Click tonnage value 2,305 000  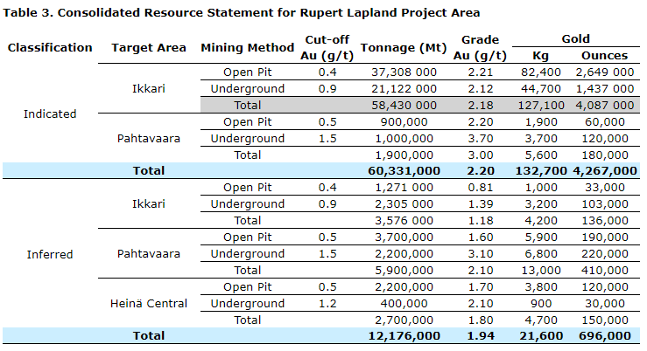404,204
